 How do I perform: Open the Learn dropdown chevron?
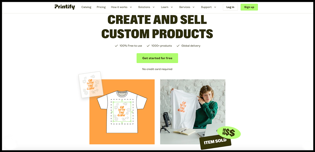[x=172, y=7]
